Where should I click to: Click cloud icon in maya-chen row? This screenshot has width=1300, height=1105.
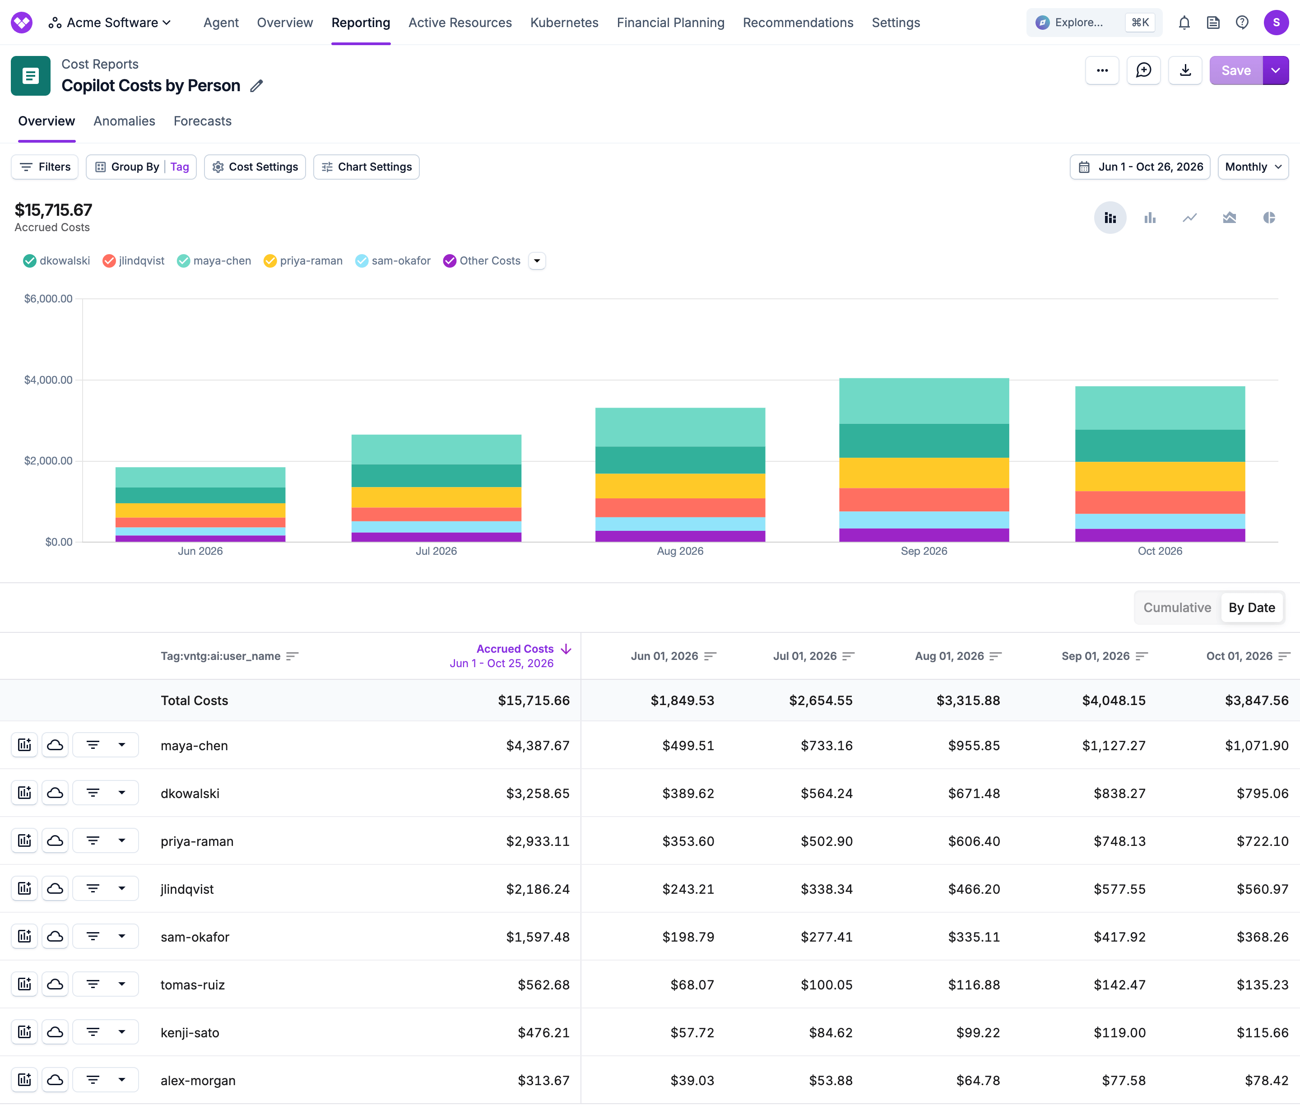[x=55, y=745]
